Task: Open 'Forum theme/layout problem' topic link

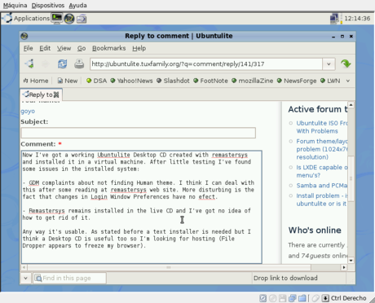Action: point(322,149)
